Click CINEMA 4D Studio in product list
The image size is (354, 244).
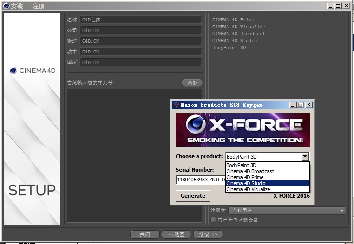[x=234, y=41]
